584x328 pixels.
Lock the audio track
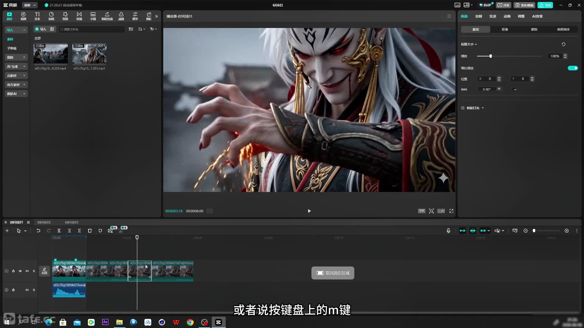coord(13,290)
